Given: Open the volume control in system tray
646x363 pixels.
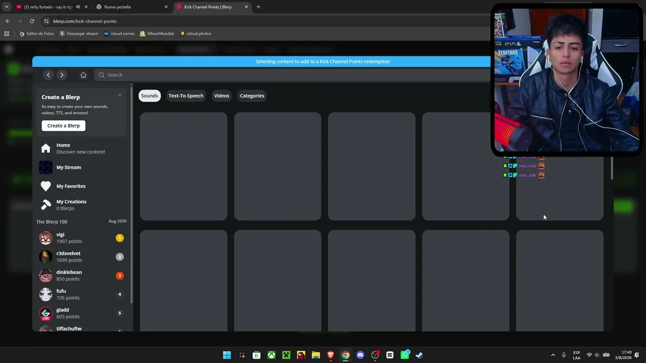Looking at the screenshot, I should click(597, 355).
